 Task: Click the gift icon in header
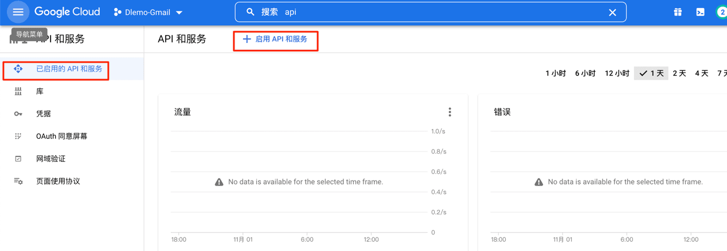tap(678, 12)
